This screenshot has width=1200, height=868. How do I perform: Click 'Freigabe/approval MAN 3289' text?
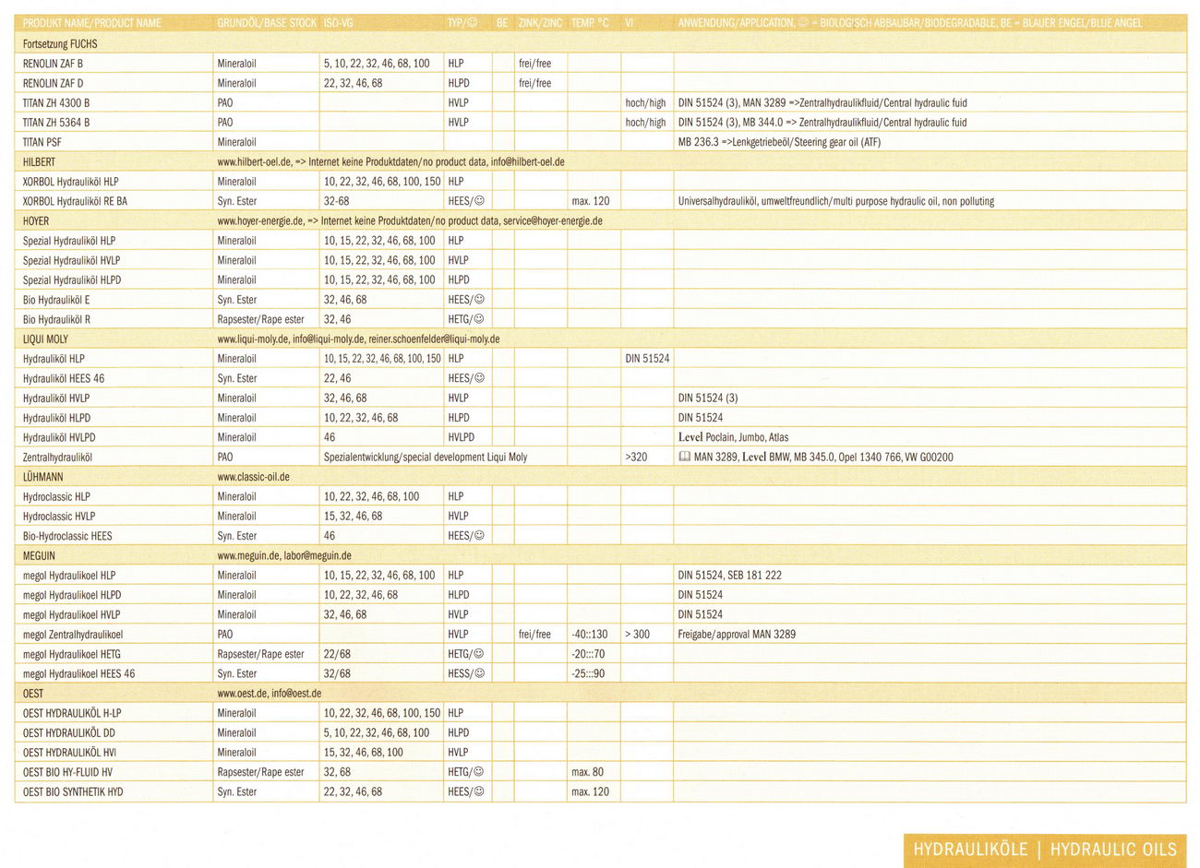point(737,635)
